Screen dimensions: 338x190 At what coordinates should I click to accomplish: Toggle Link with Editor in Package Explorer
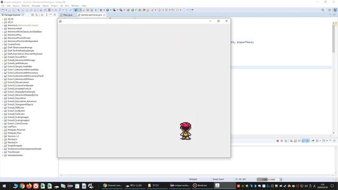point(36,15)
